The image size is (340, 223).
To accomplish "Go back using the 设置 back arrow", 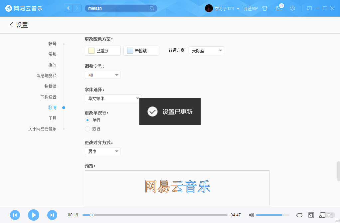I will point(10,25).
